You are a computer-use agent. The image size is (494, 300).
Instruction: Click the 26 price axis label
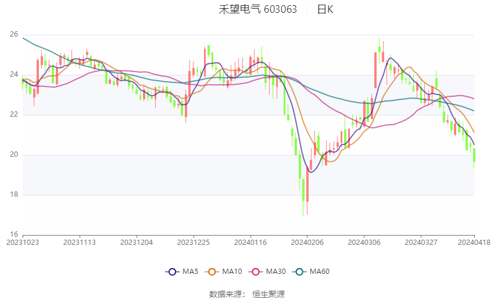tap(14, 34)
